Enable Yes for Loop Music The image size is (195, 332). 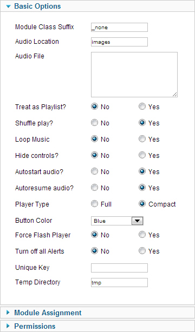(142, 139)
